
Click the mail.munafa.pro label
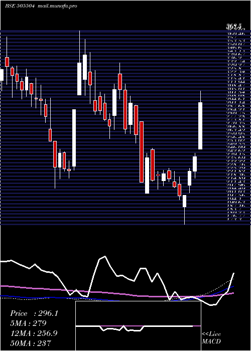point(57,6)
